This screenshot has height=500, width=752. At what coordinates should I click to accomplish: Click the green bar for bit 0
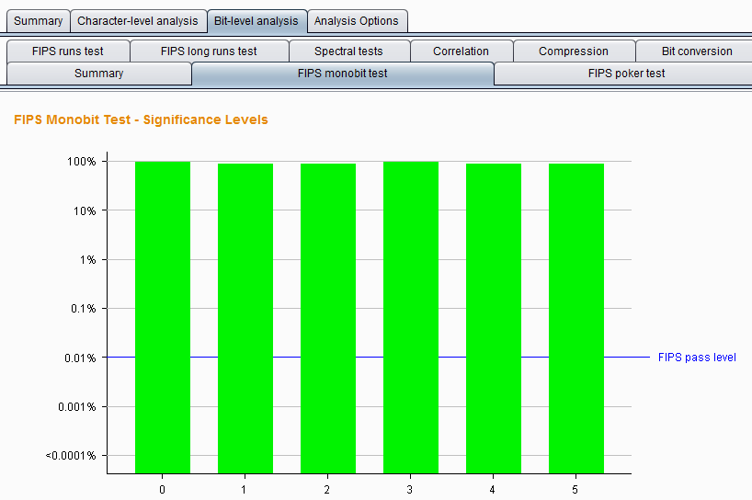pyautogui.click(x=163, y=317)
